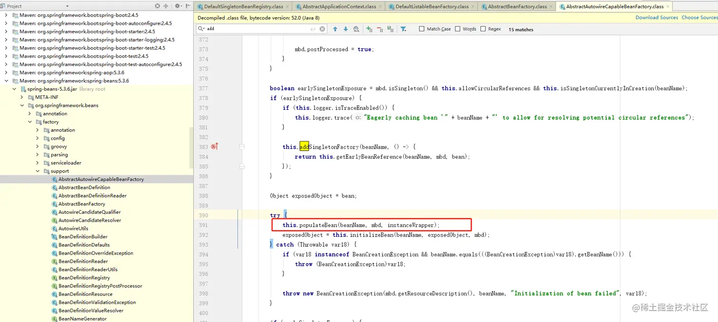
Task: Click the breakpoint icon on line 383
Action: coord(214,146)
